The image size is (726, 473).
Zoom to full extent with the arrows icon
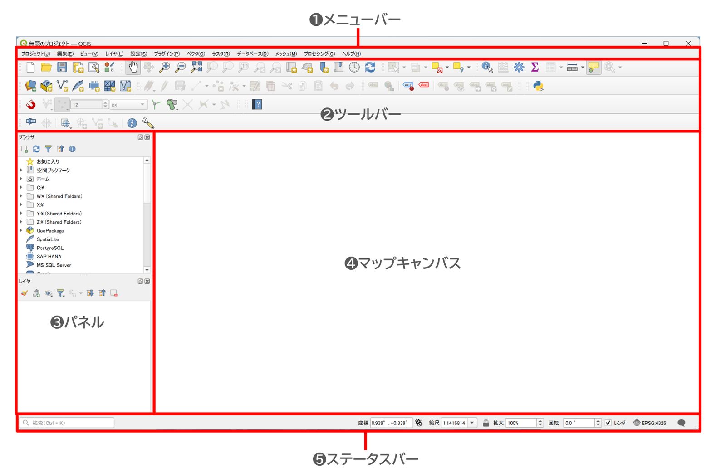point(196,68)
